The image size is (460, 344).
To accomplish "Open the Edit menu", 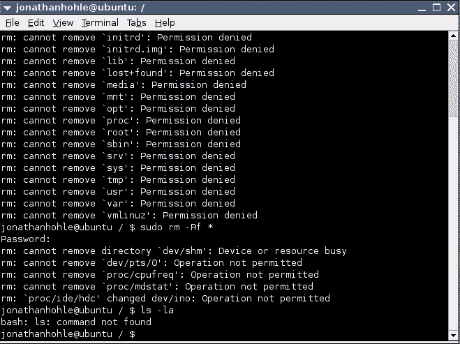I will click(36, 22).
